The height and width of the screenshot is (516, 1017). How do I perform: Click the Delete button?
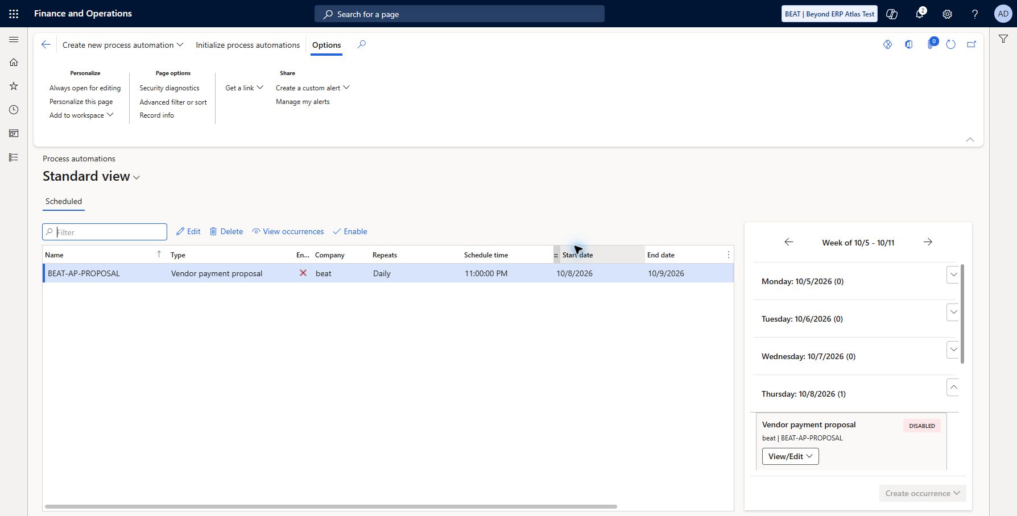[226, 232]
